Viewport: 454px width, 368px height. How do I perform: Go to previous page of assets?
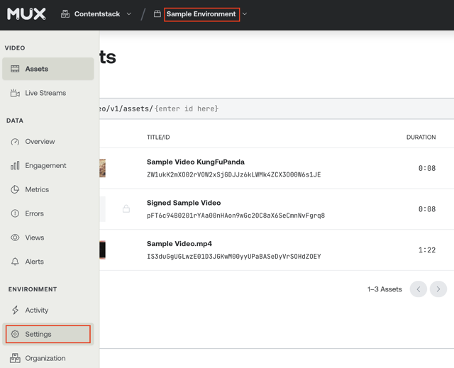point(419,289)
